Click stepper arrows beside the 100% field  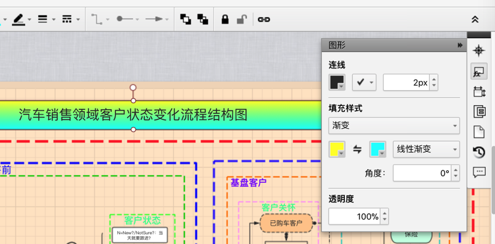(384, 216)
